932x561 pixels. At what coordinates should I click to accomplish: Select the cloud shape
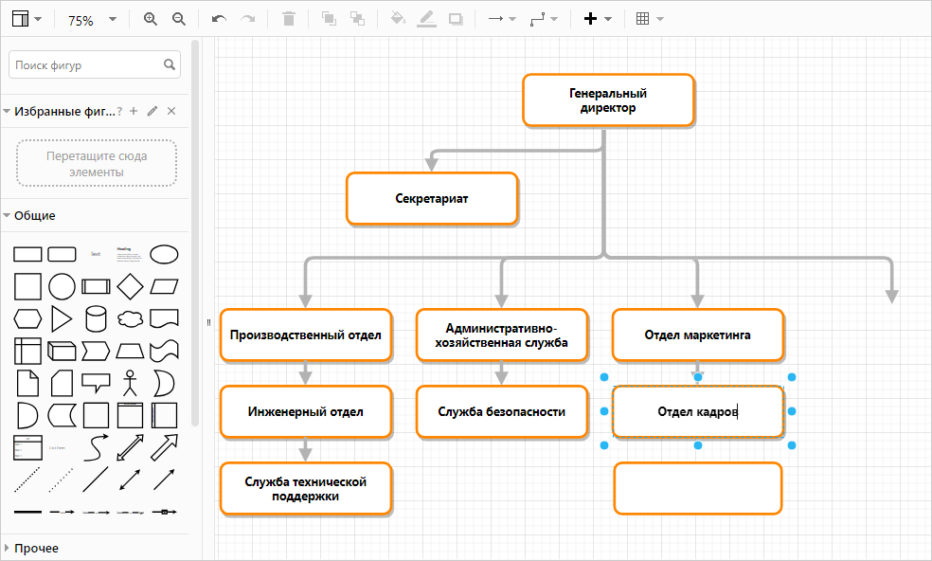point(130,318)
